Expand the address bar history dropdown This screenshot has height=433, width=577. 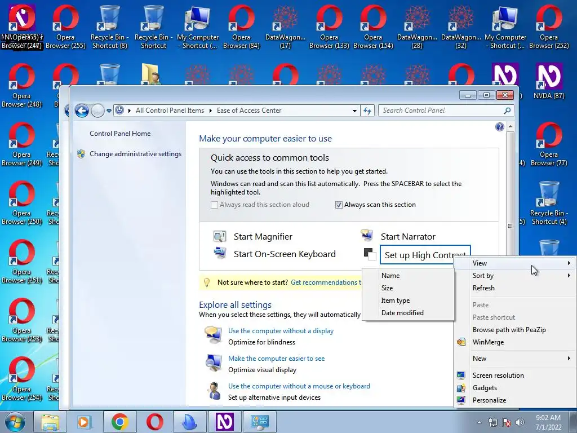[354, 111]
